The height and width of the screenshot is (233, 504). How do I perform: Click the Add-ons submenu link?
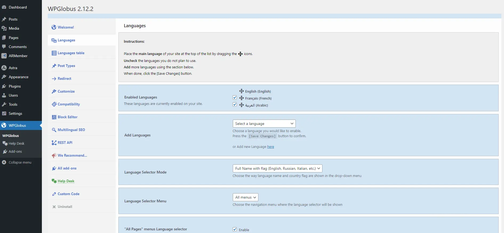(15, 151)
